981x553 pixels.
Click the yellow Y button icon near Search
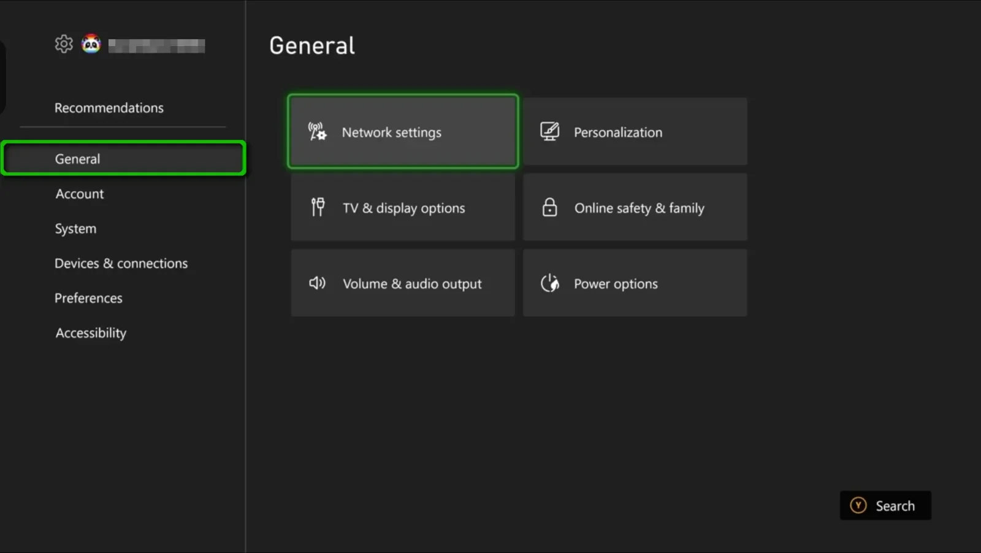pos(859,505)
